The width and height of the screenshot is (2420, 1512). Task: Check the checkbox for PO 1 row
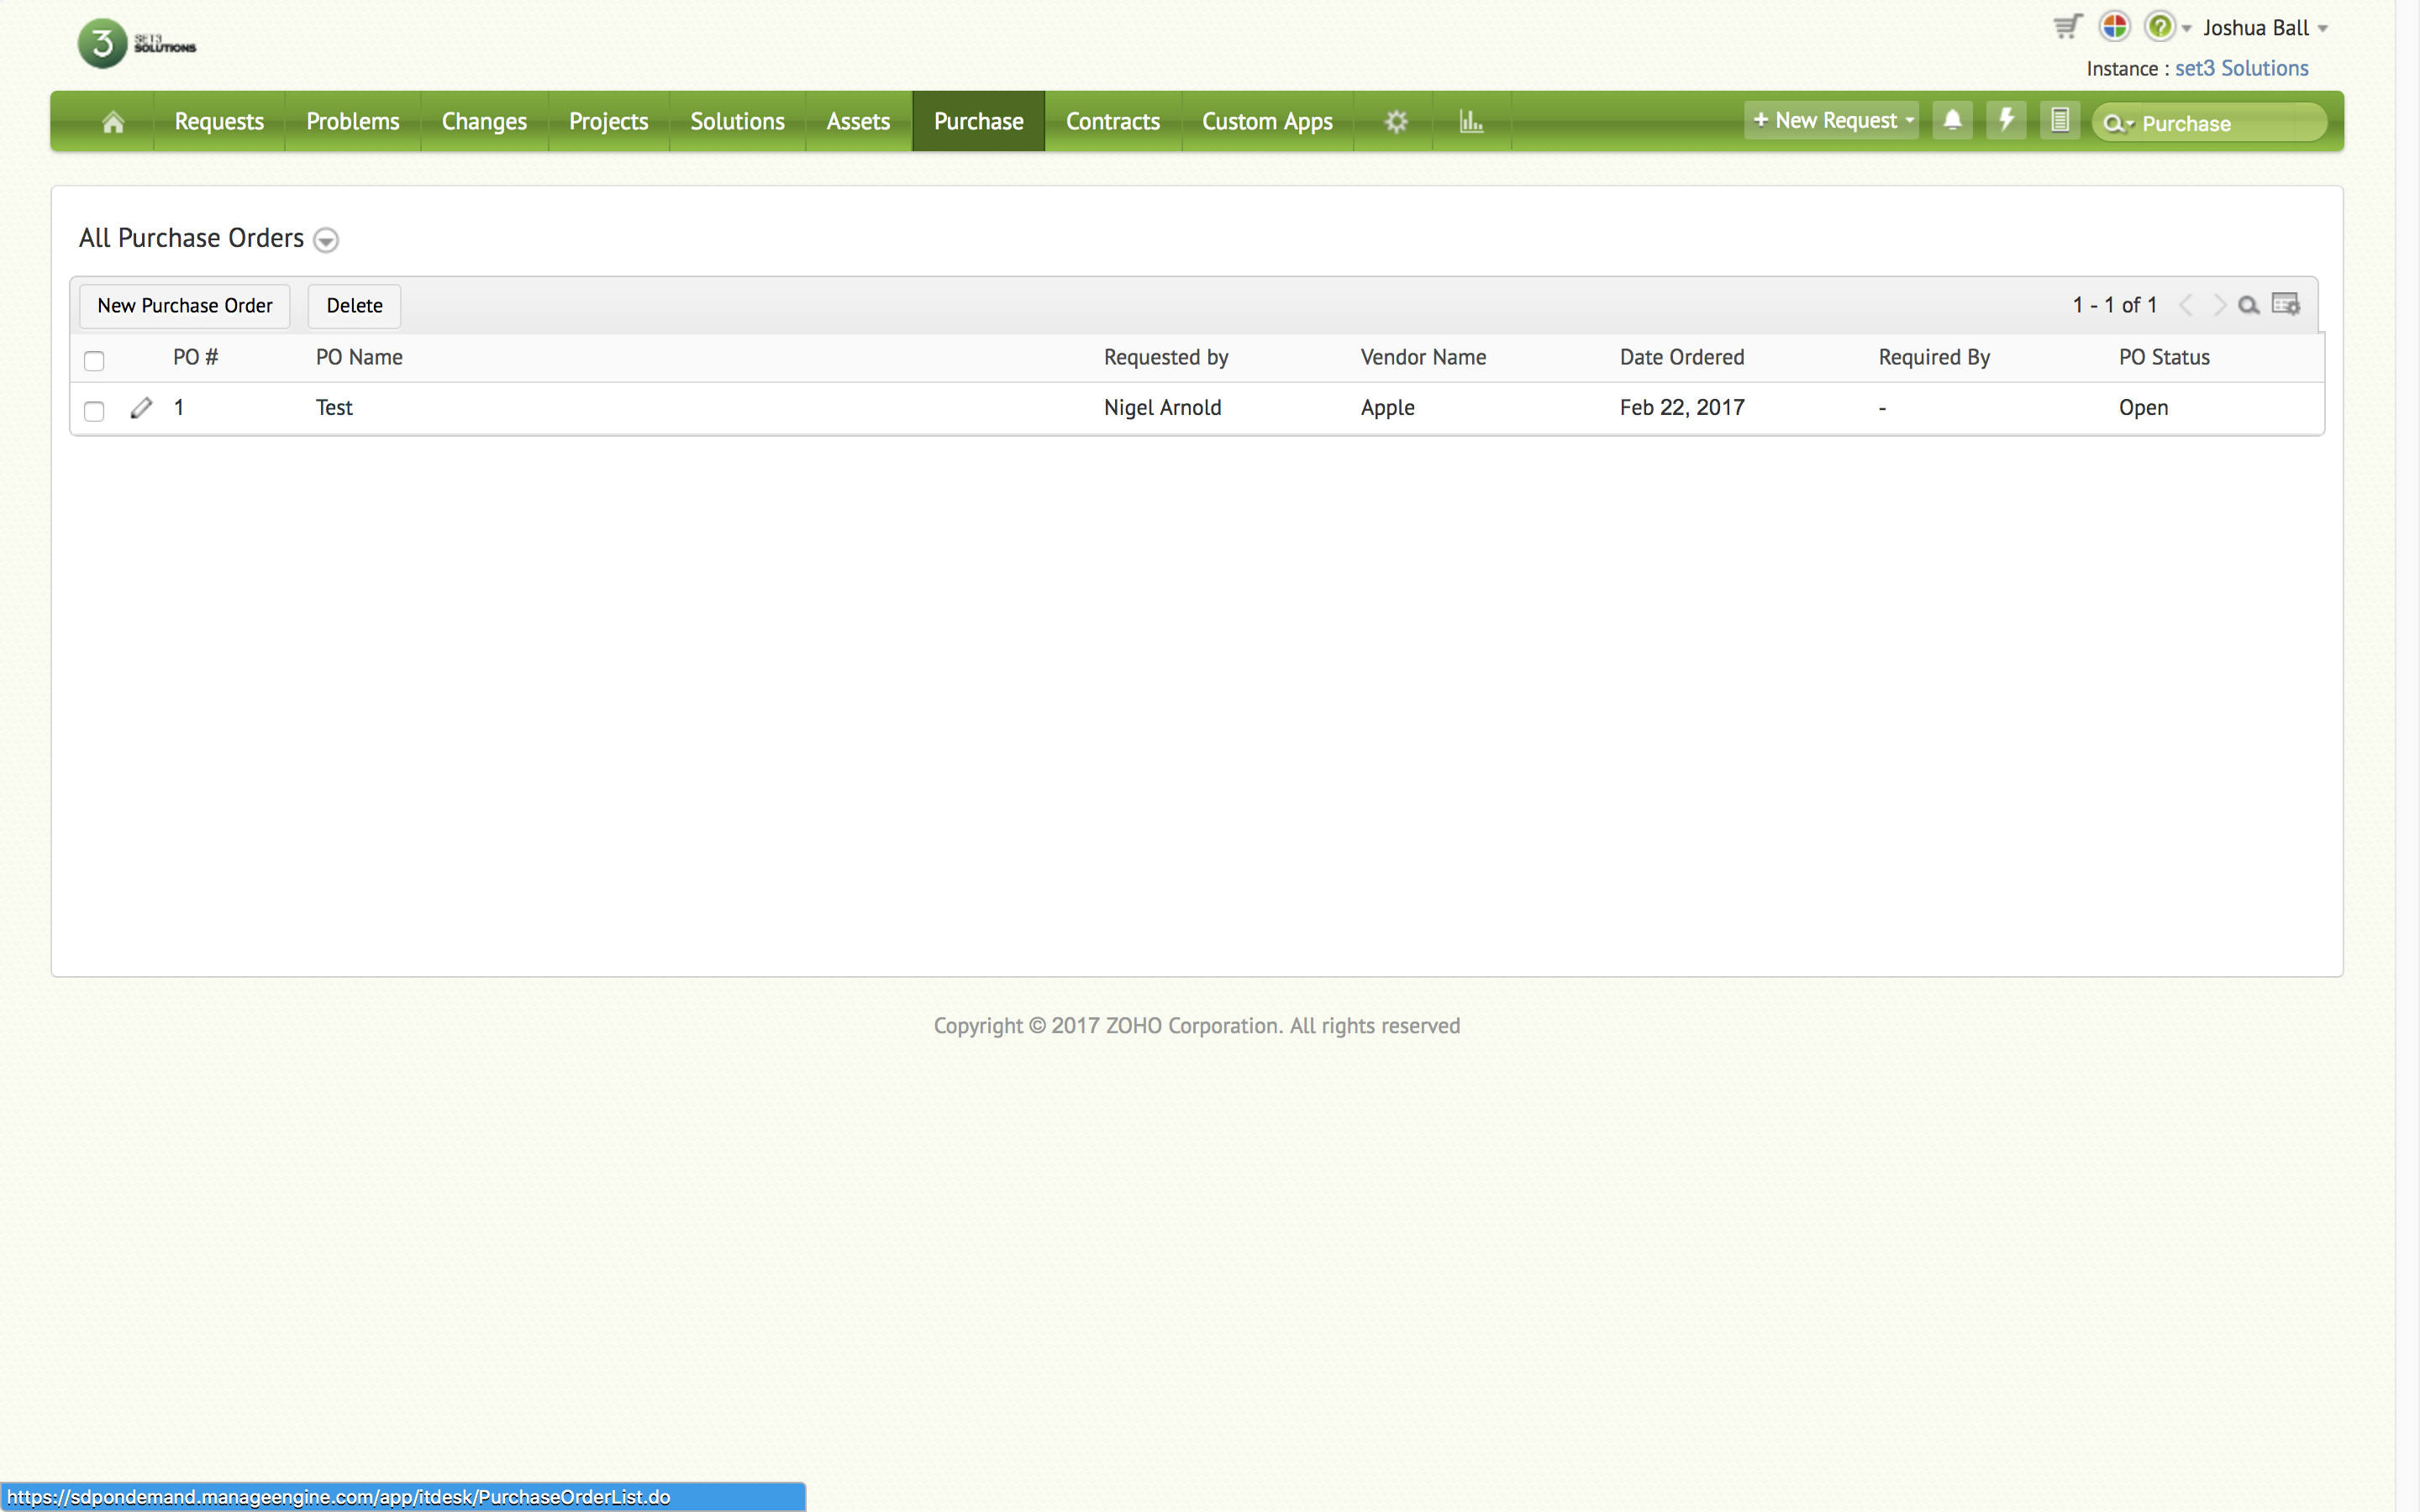94,411
